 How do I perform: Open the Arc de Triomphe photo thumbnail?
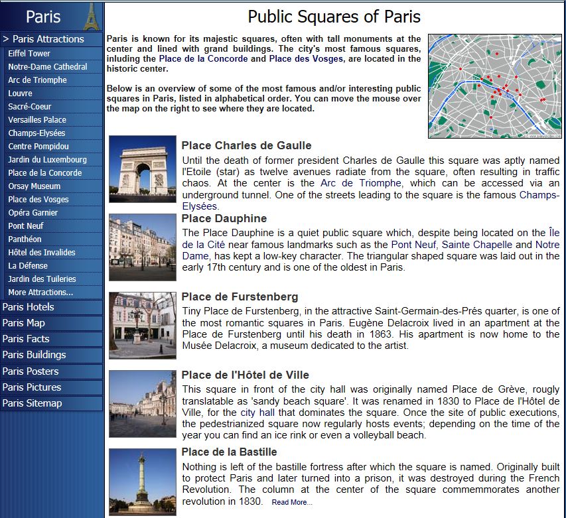coord(143,169)
